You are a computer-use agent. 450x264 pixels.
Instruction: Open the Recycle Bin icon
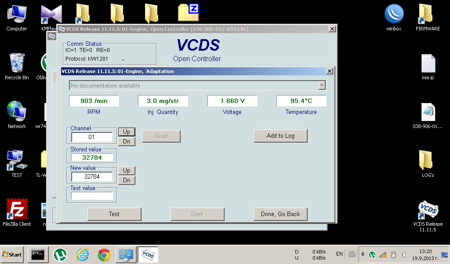17,63
